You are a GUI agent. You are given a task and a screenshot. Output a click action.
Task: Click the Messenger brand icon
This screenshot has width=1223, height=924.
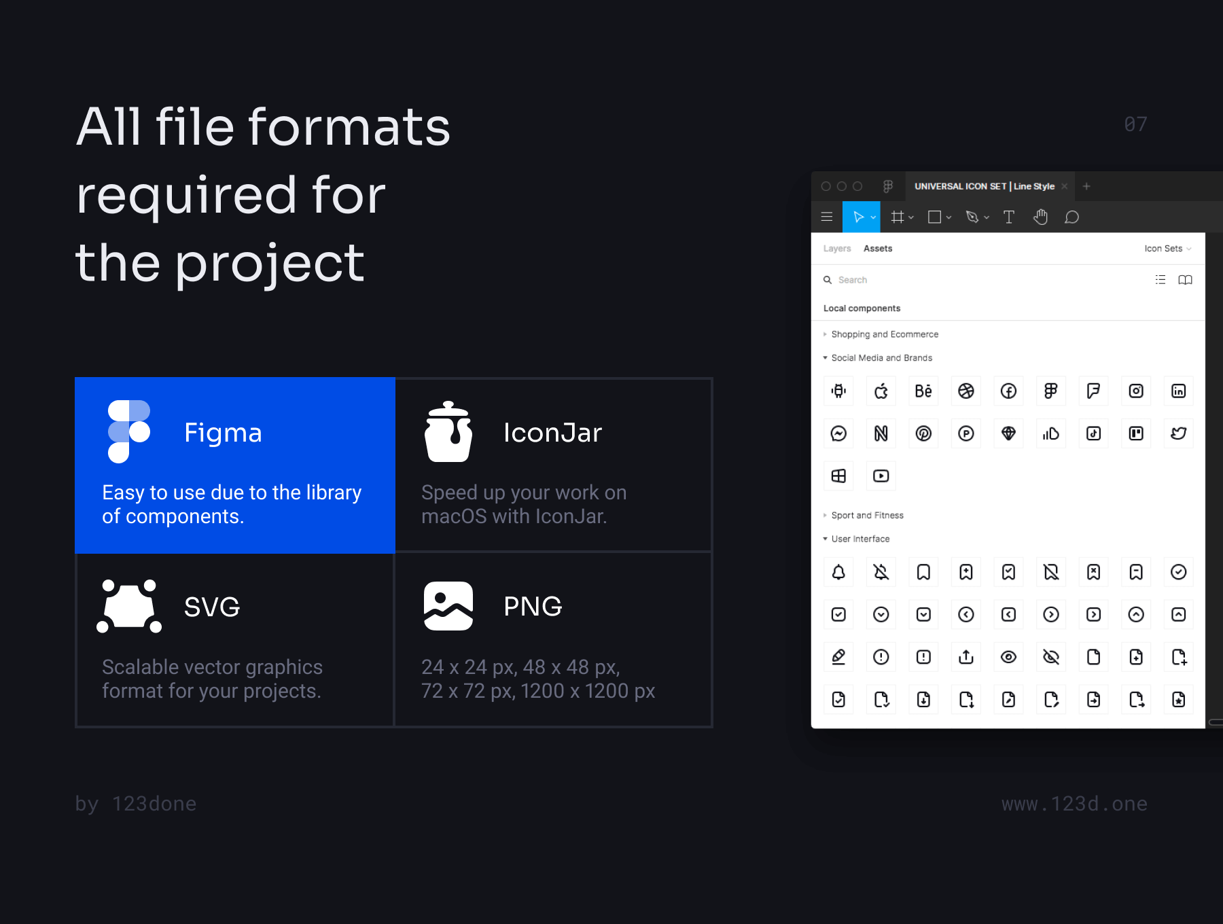838,433
